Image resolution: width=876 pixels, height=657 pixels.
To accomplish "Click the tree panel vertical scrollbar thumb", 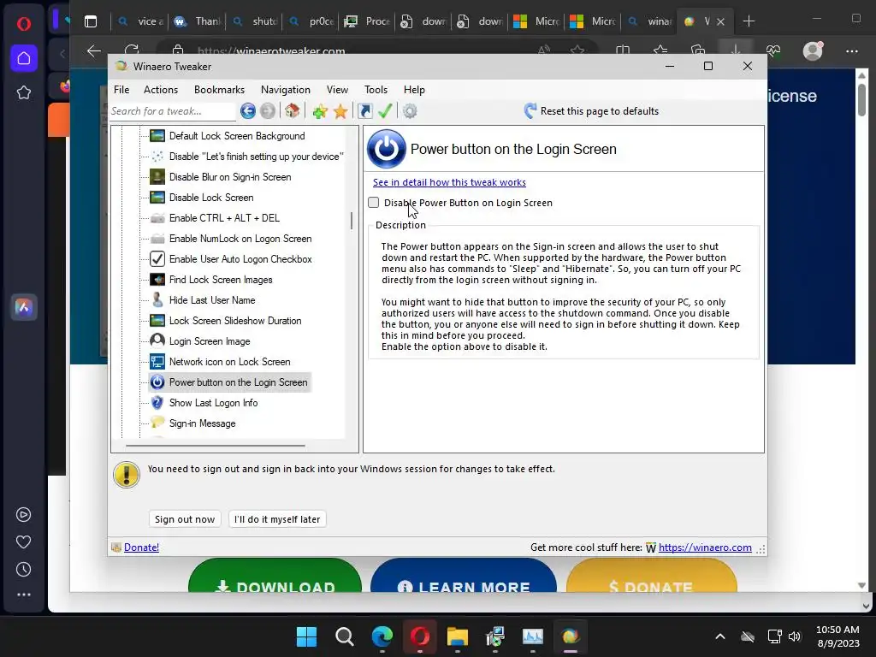I will (352, 221).
